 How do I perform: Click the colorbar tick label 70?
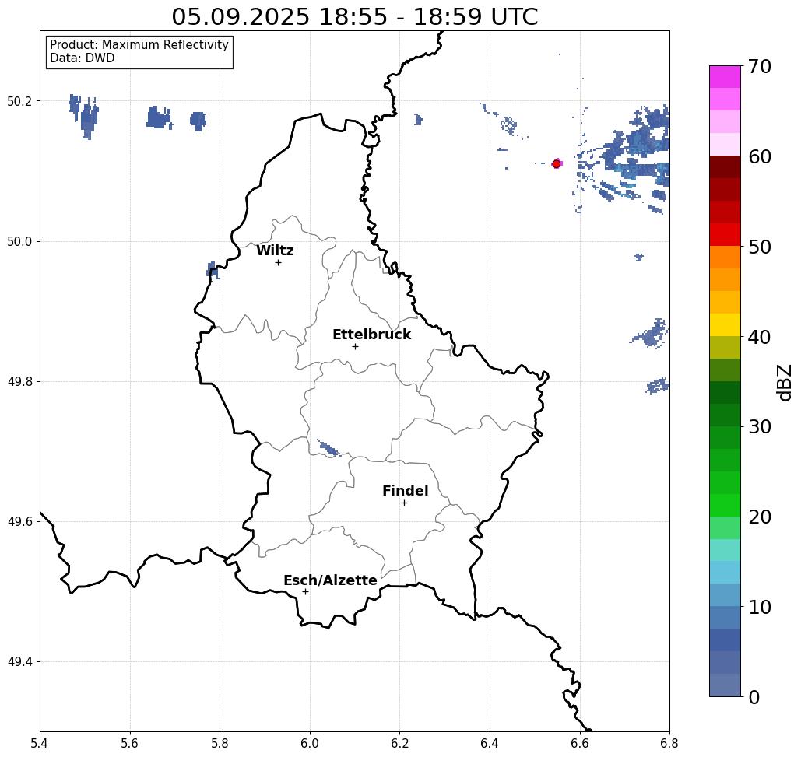pyautogui.click(x=760, y=66)
